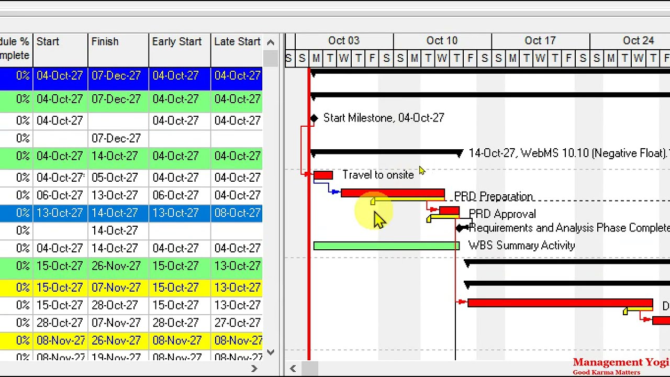Click the PRD Preparation bar label
The width and height of the screenshot is (670, 377).
coord(494,196)
